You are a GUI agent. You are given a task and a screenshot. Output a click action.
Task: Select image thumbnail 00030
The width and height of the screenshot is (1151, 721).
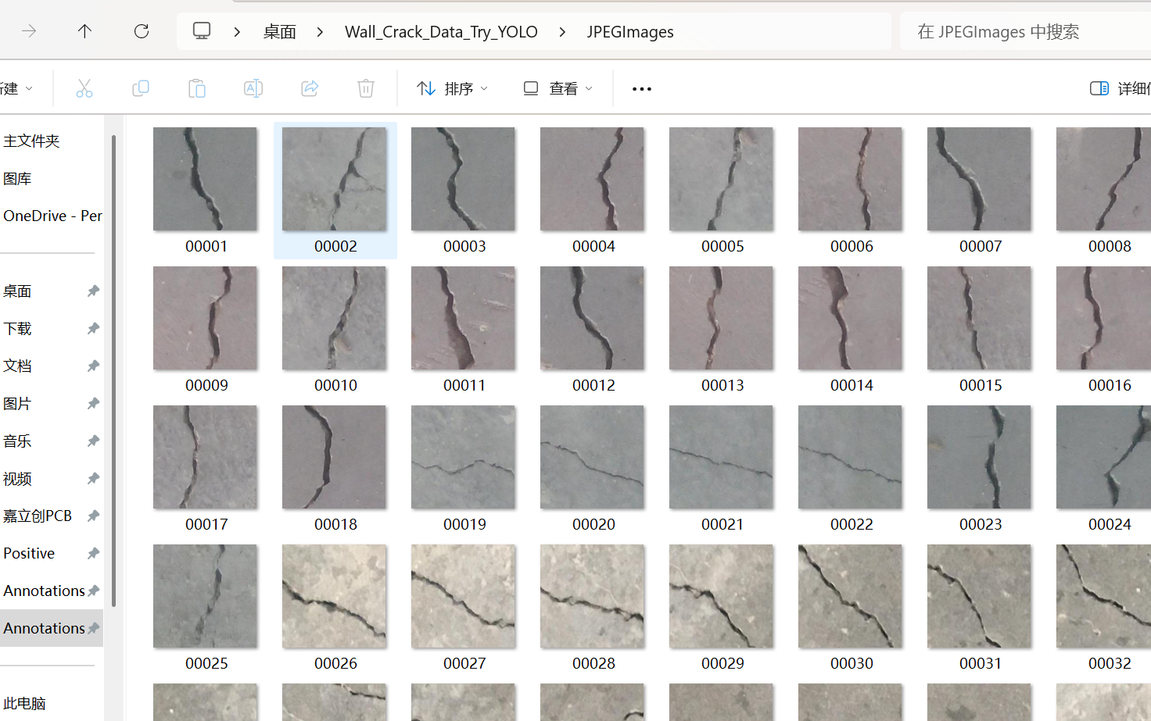850,596
